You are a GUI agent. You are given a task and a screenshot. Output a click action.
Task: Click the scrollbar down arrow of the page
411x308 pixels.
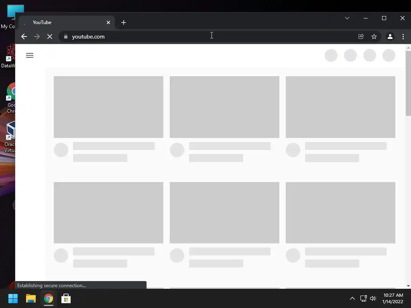tap(408, 286)
